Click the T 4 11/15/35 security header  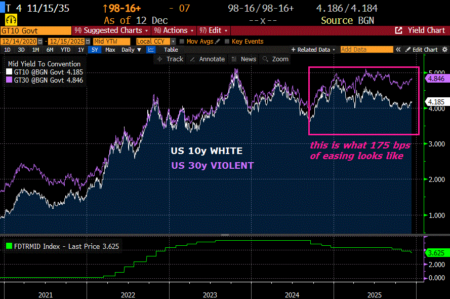pyautogui.click(x=37, y=8)
